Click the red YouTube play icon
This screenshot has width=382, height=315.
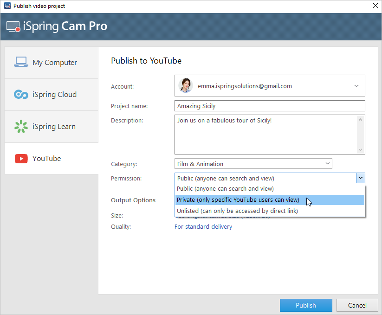[x=21, y=159]
